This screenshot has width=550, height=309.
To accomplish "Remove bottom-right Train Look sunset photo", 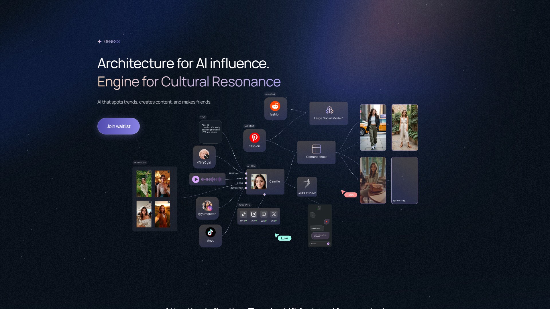I will [x=168, y=202].
